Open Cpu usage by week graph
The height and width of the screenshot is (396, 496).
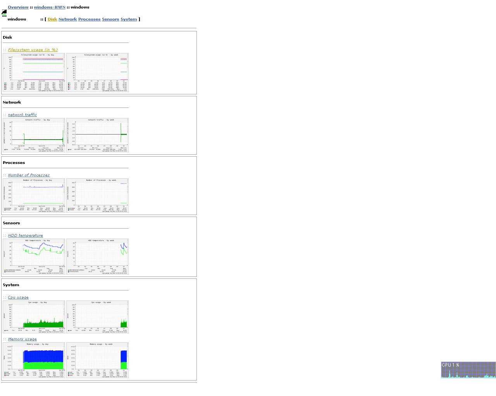pos(97,317)
